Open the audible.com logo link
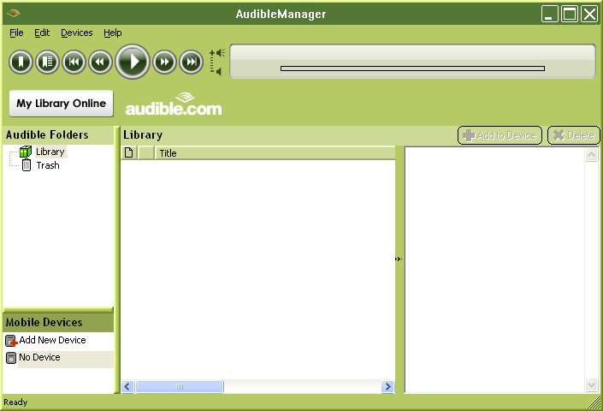Image resolution: width=603 pixels, height=411 pixels. [174, 104]
